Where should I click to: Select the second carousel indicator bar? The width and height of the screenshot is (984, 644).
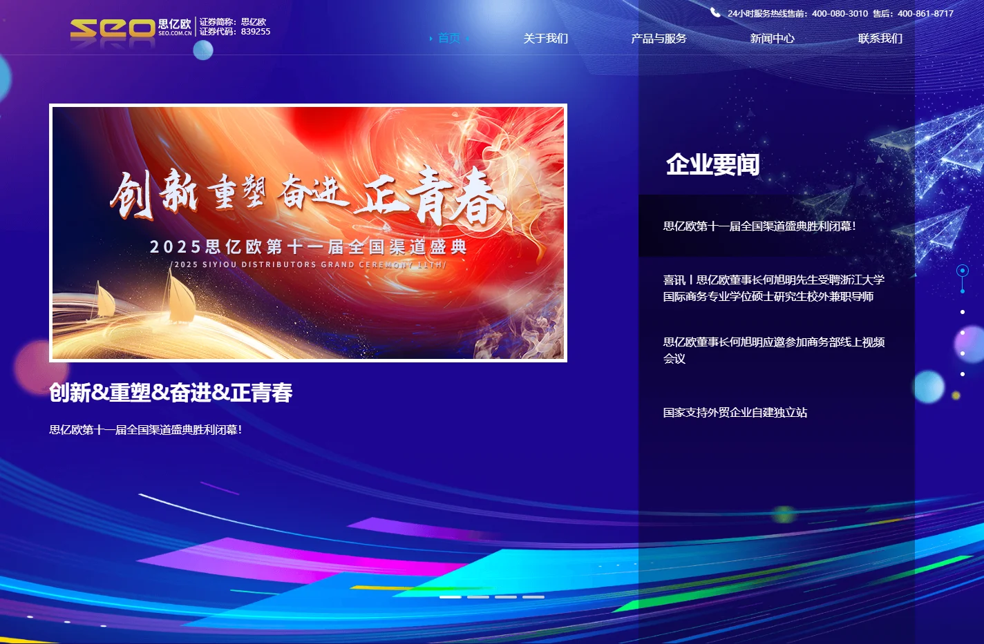coord(478,596)
